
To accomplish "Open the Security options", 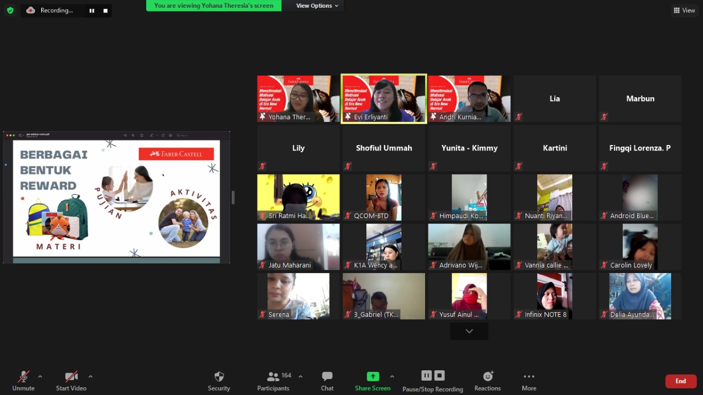I will [x=219, y=380].
